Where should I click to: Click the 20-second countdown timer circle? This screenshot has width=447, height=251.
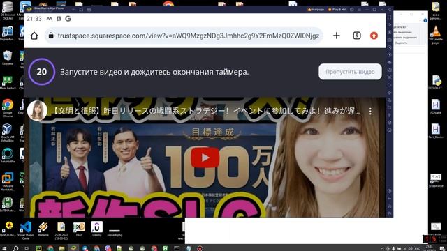(42, 72)
